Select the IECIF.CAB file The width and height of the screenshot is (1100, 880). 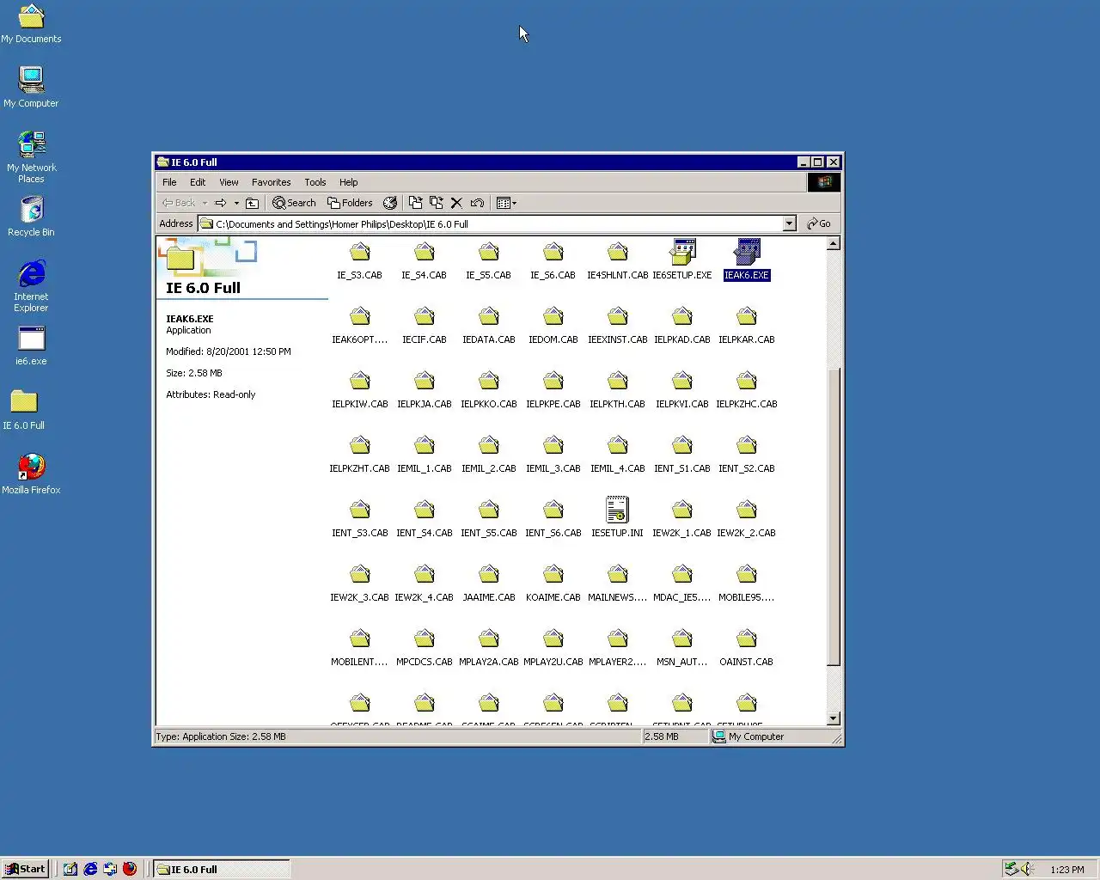424,325
